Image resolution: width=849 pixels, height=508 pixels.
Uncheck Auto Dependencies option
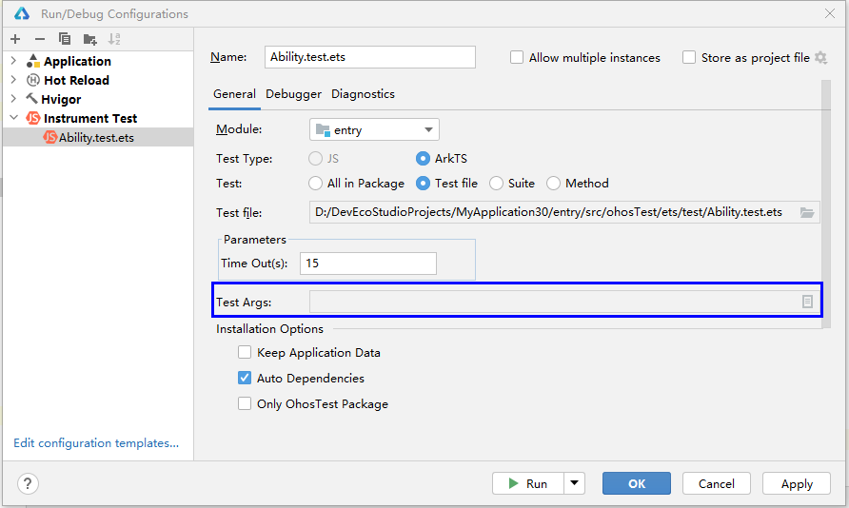(x=246, y=379)
